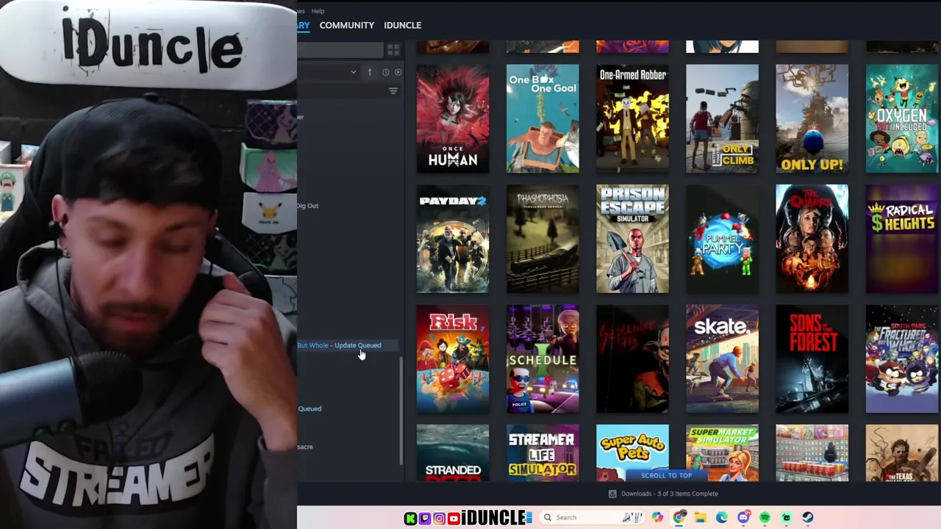Launch Microsoft Edge from taskbar
The width and height of the screenshot is (941, 529).
click(721, 517)
